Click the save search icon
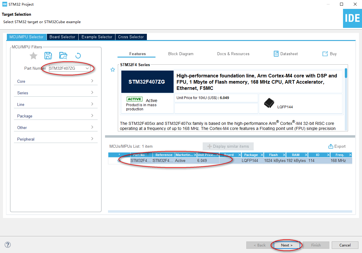Viewport: 362px width, 253px height. pos(48,55)
